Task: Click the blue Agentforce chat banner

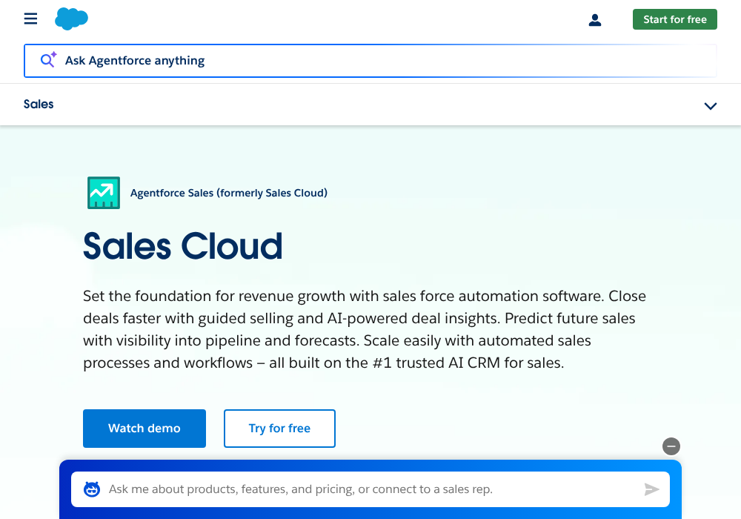Action: [x=370, y=463]
